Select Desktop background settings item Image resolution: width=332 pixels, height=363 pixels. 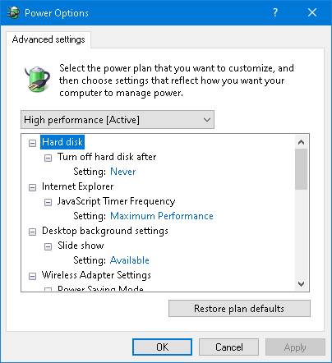pos(105,231)
